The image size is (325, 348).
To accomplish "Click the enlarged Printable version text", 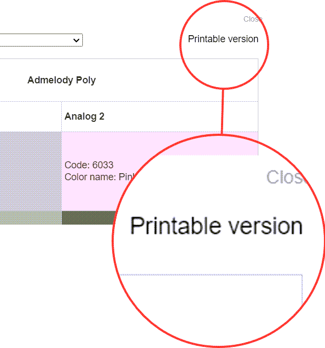I will [x=216, y=226].
